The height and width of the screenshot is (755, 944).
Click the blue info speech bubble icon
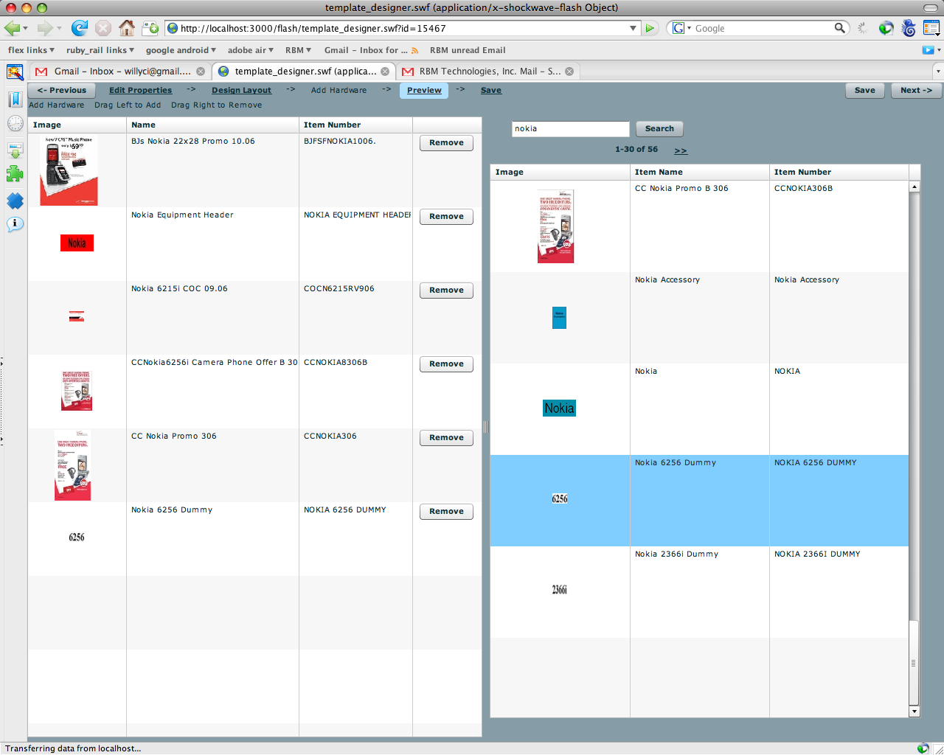(x=15, y=224)
